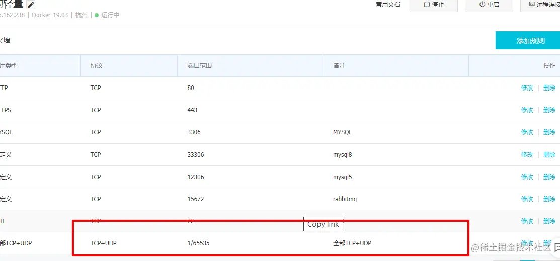560x261 pixels.
Task: Click the TCP protocol cell in the 3306 row
Action: [96, 132]
